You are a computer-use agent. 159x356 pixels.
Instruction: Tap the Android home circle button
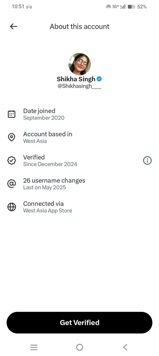tap(79, 347)
